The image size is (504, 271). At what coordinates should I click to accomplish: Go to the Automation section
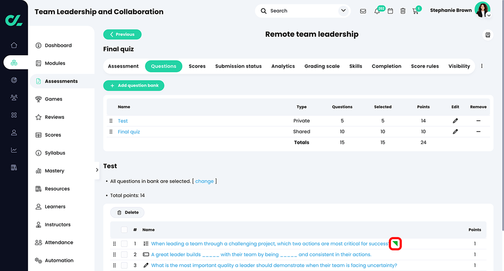[x=59, y=260]
